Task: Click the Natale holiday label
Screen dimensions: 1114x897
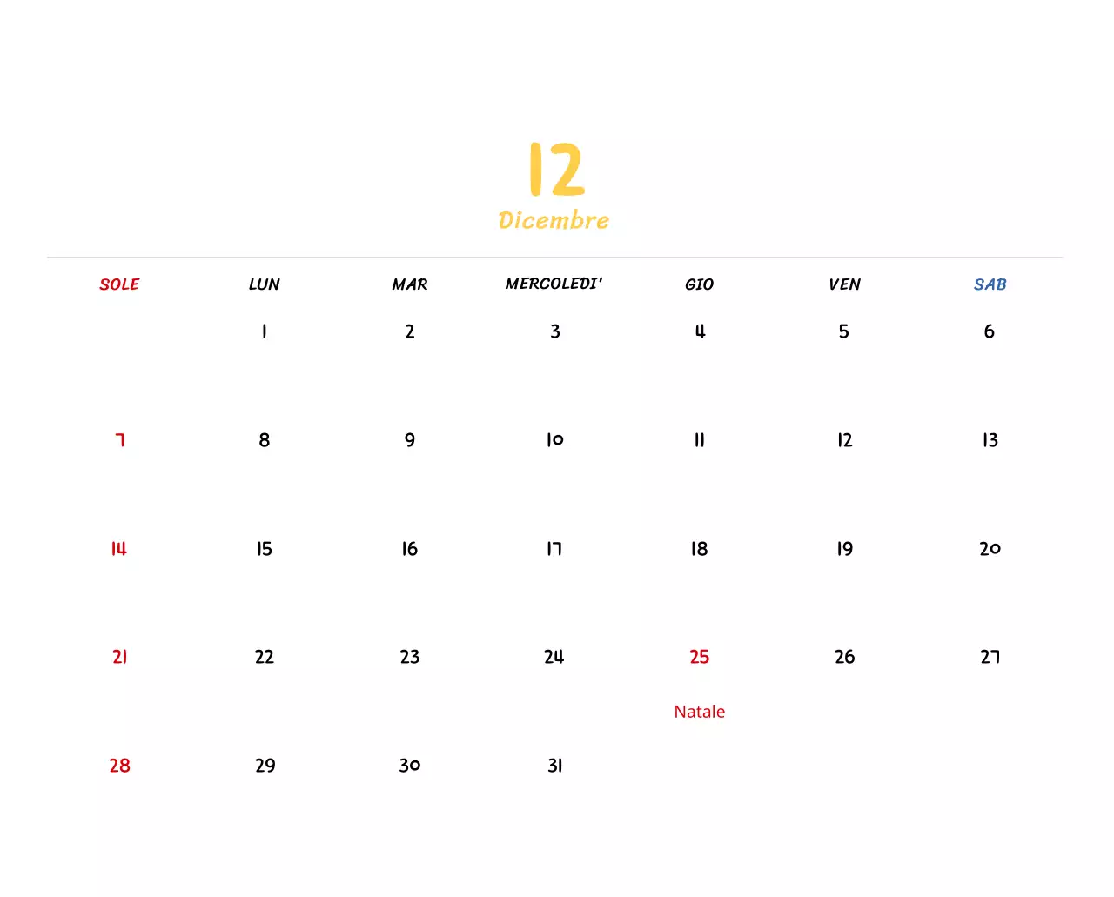Action: click(699, 711)
